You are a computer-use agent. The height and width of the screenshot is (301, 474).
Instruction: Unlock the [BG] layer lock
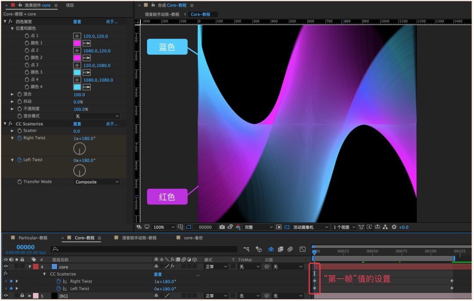[22, 296]
